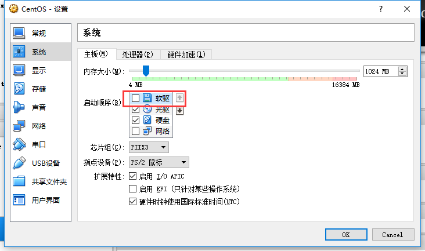Image resolution: width=425 pixels, height=251 pixels.
Task: Open the 显示 monitor icon
Action: click(19, 70)
